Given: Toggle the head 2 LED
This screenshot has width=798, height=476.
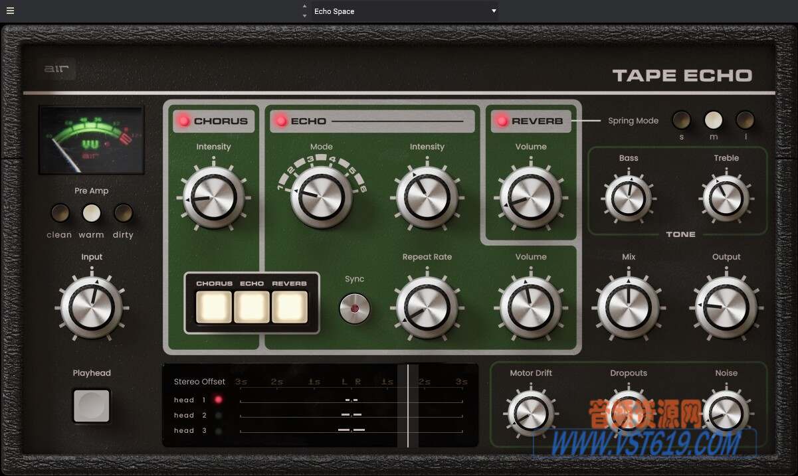Looking at the screenshot, I should point(218,415).
